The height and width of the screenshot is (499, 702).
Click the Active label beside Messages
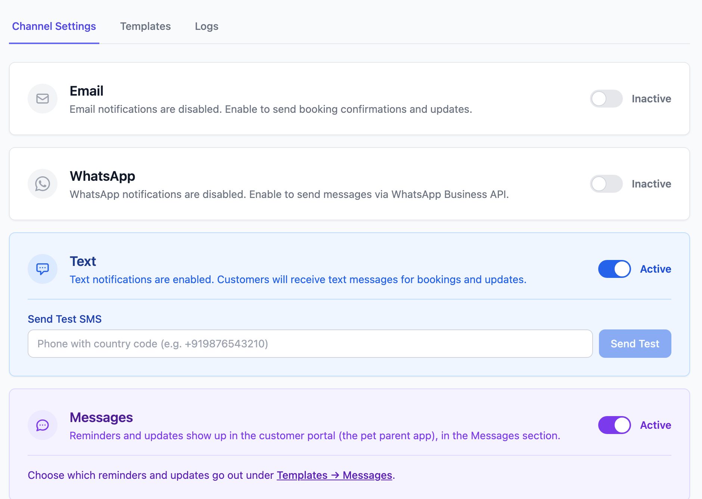click(656, 425)
